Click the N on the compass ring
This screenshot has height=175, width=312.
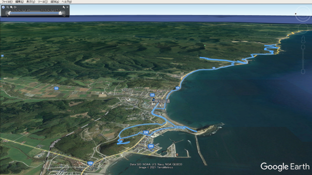pos(296,14)
